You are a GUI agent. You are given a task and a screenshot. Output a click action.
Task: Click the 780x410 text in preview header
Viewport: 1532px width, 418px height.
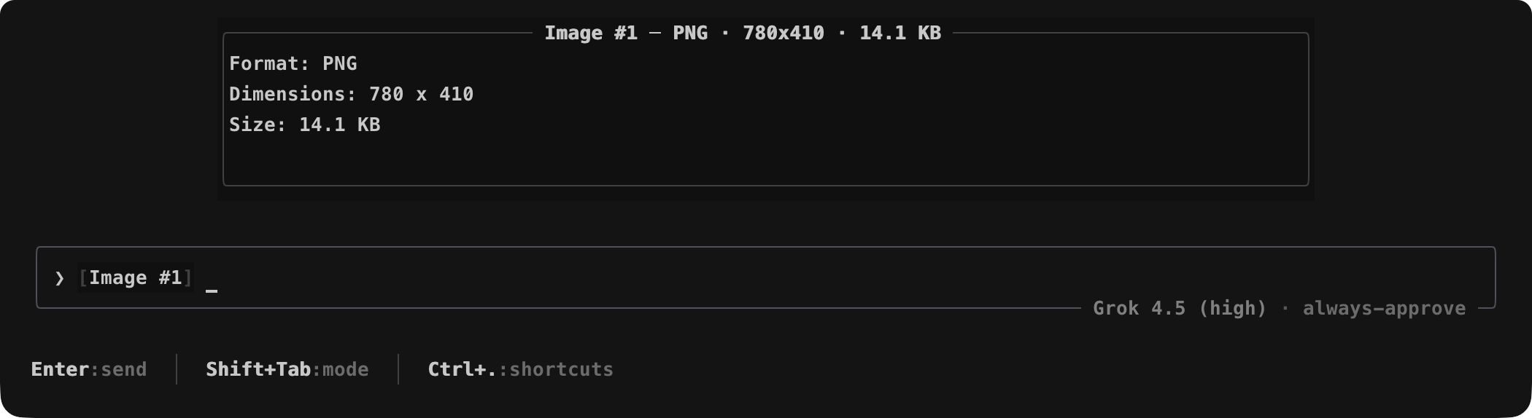[x=784, y=33]
